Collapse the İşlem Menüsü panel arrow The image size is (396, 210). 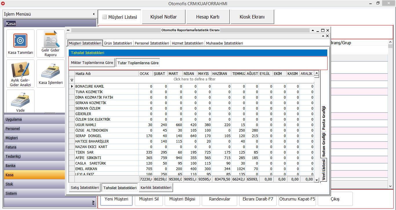click(93, 14)
